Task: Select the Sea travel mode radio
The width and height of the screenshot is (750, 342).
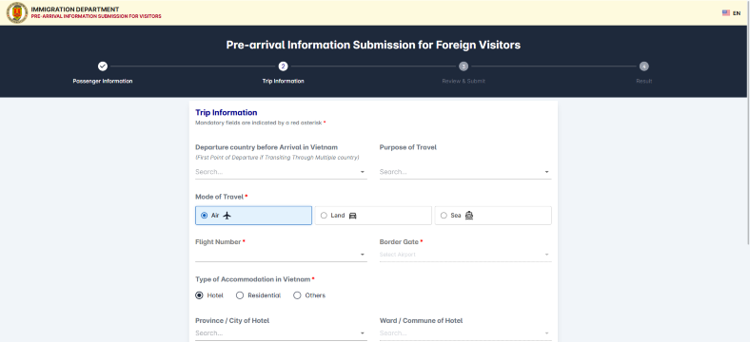Action: tap(444, 216)
